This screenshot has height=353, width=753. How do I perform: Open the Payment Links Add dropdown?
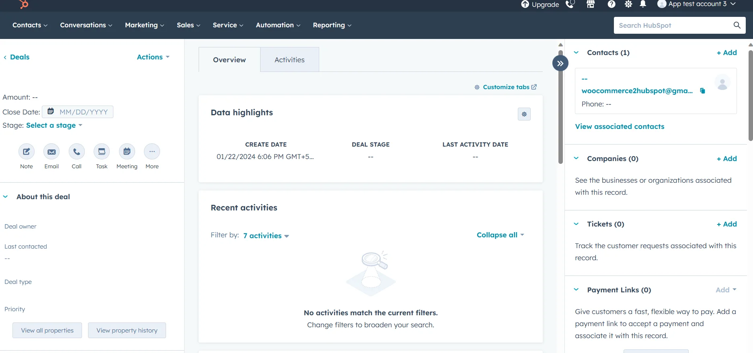pos(726,290)
